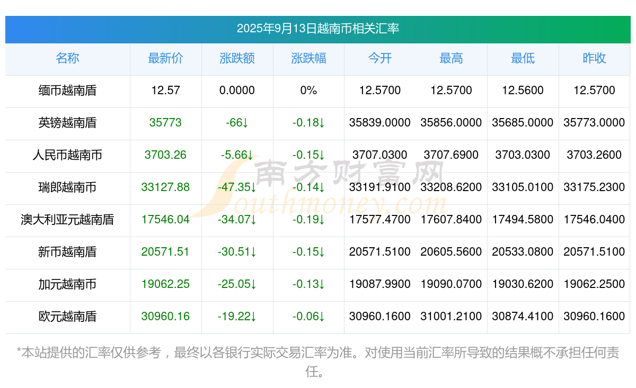The width and height of the screenshot is (636, 388).
Task: Click the 英镑越南盾 row name
Action: tap(67, 123)
